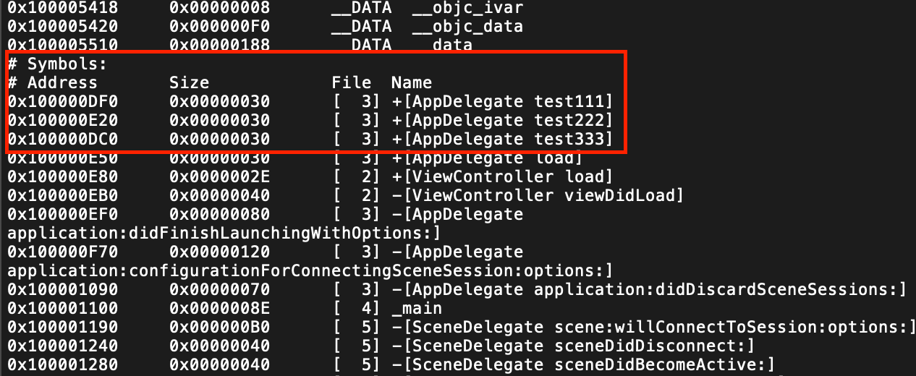Click the +[ViewController load] symbol

coord(501,176)
